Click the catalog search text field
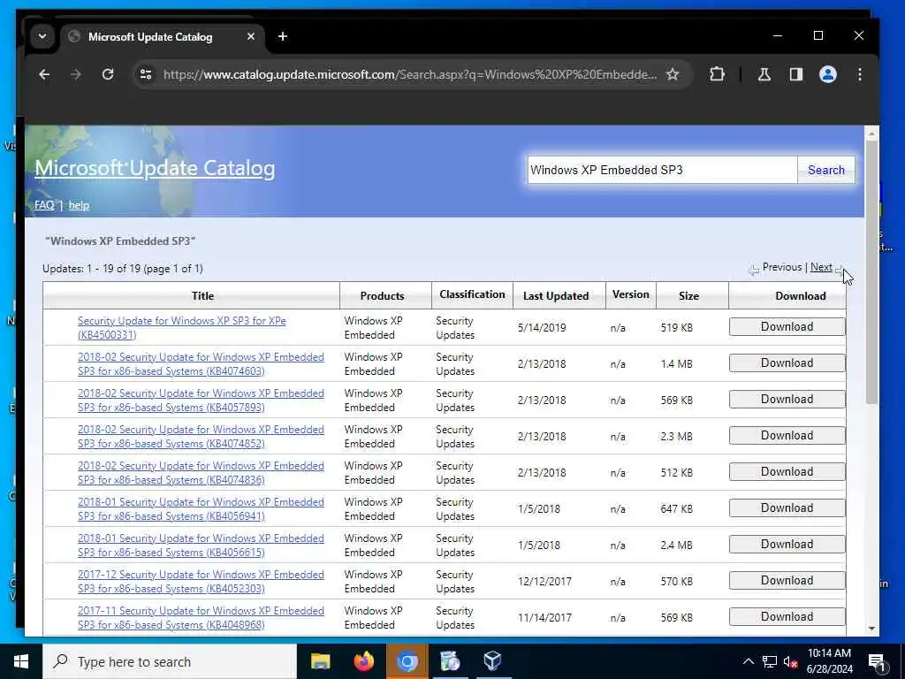The width and height of the screenshot is (905, 679). pyautogui.click(x=662, y=170)
